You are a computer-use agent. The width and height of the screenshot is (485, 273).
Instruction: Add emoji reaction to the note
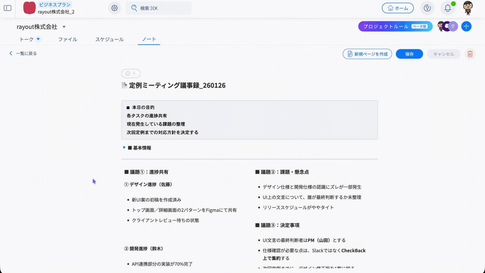pos(131,74)
